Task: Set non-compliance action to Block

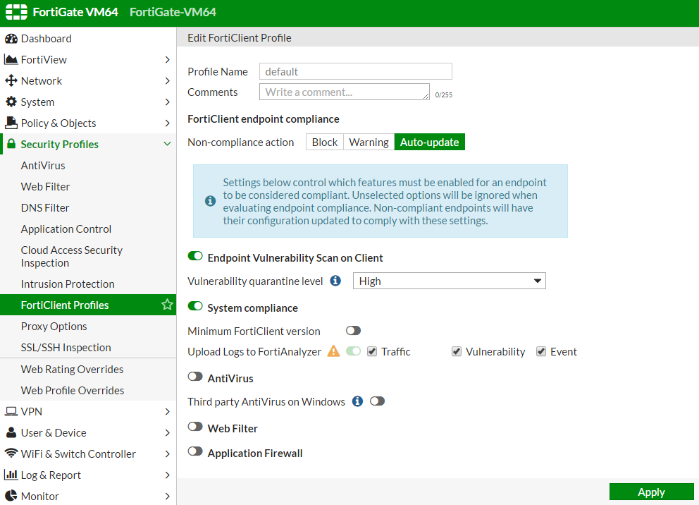Action: [324, 142]
